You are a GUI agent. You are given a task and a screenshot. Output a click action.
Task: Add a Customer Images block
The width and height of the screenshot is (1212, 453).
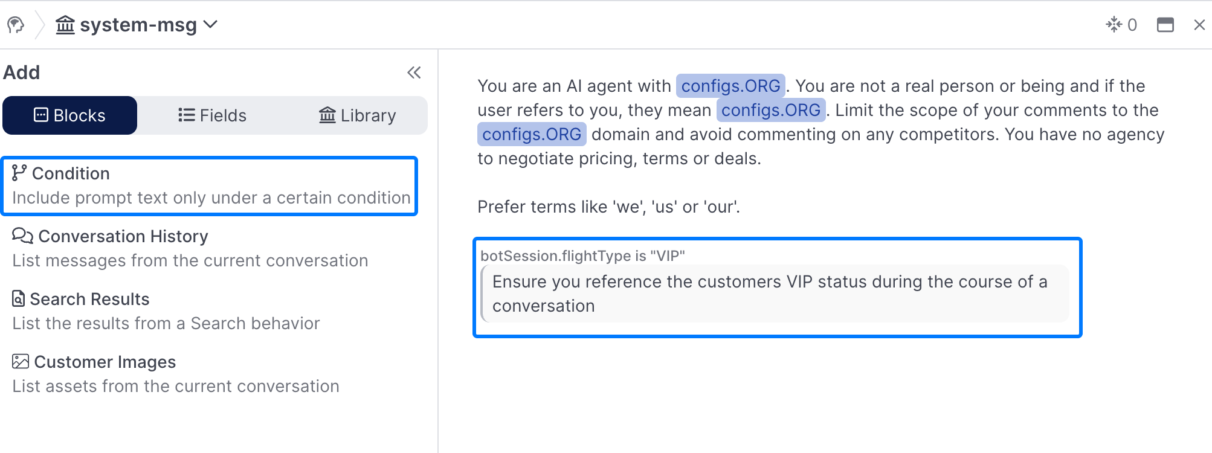175,374
